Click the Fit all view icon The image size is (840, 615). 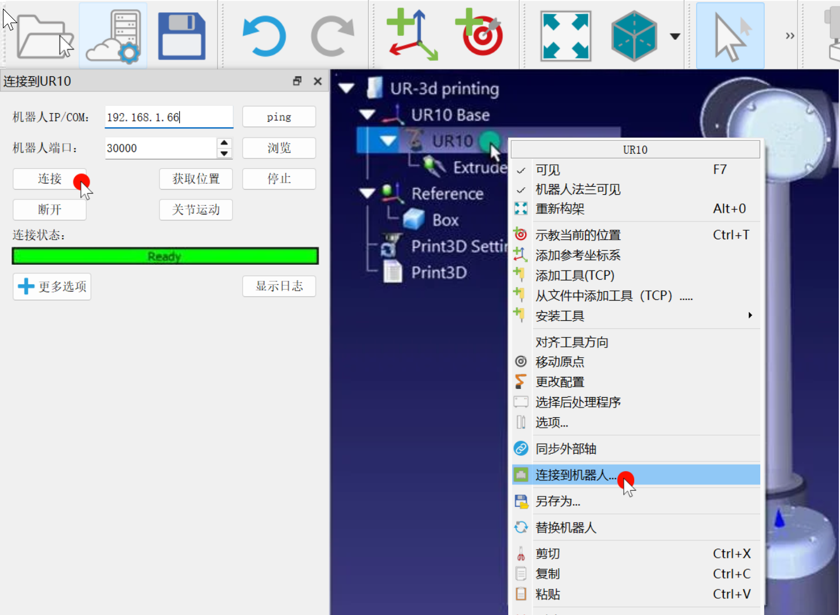pyautogui.click(x=565, y=36)
